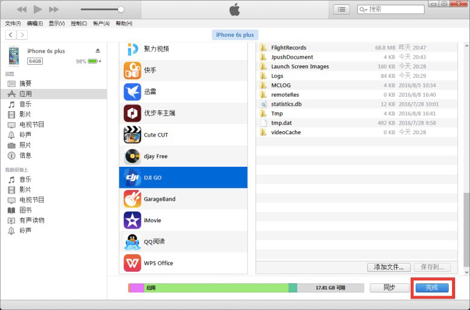Rewind to the previous track
This screenshot has height=310, width=470.
(22, 9)
